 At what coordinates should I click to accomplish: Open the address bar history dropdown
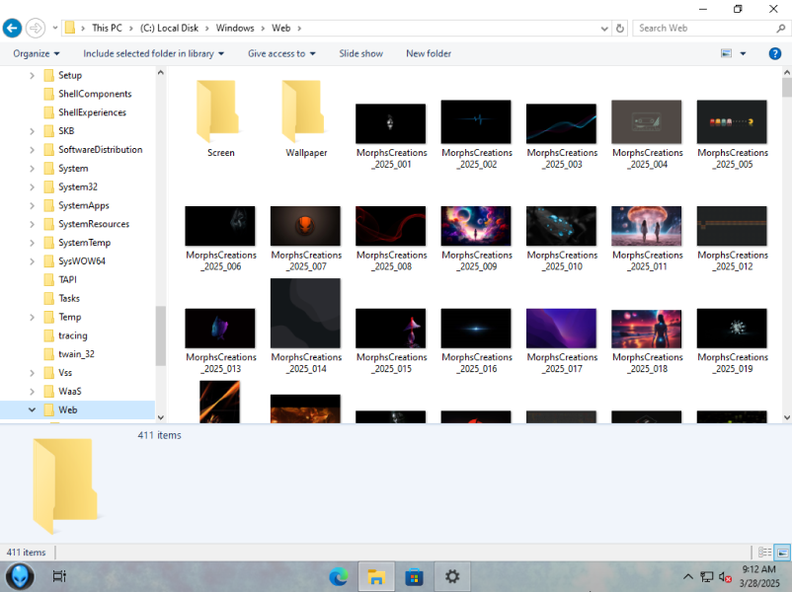(604, 29)
